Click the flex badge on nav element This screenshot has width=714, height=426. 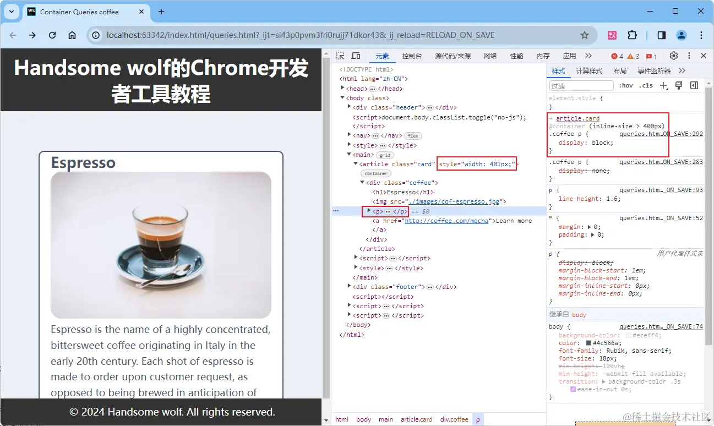413,136
